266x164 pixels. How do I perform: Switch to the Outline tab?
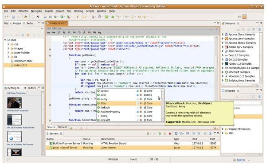(x=32, y=88)
